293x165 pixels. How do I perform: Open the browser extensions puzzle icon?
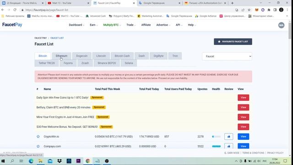coord(269,10)
